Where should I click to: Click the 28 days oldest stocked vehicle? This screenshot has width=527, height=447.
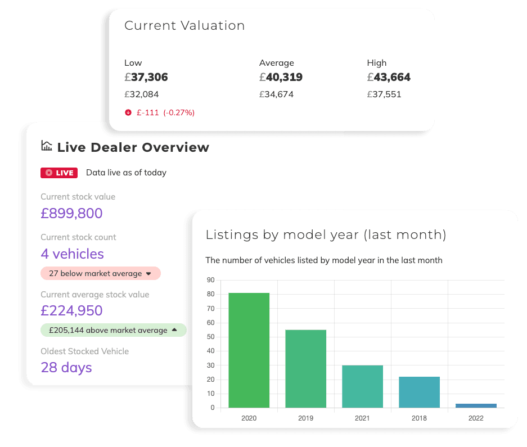click(x=66, y=367)
